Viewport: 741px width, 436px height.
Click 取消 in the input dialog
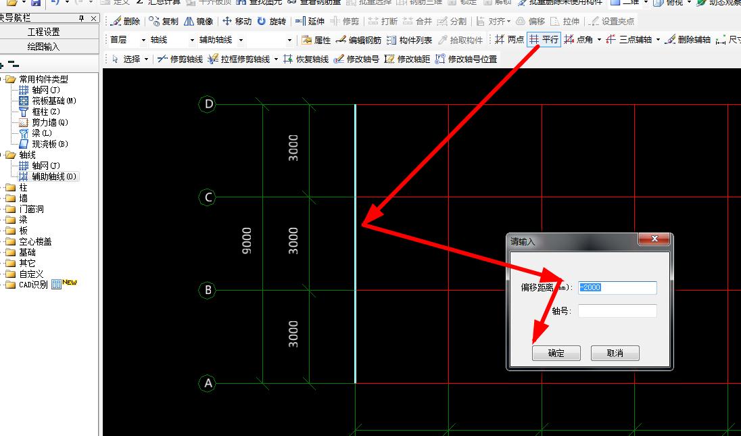(615, 353)
